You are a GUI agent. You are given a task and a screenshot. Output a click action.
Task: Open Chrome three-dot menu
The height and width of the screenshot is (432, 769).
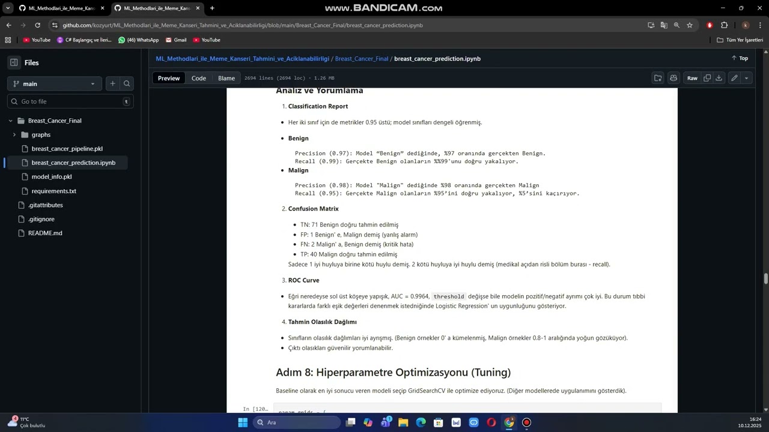click(760, 25)
